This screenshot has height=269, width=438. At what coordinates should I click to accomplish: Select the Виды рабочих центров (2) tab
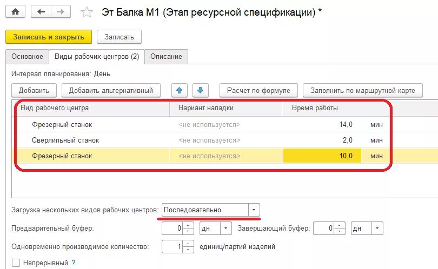point(97,57)
